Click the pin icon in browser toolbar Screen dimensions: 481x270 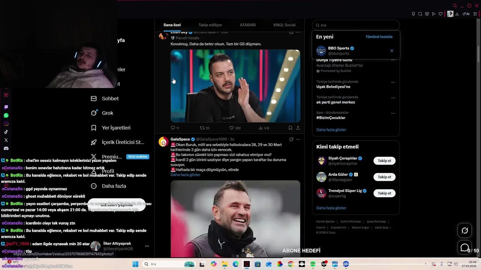413,14
